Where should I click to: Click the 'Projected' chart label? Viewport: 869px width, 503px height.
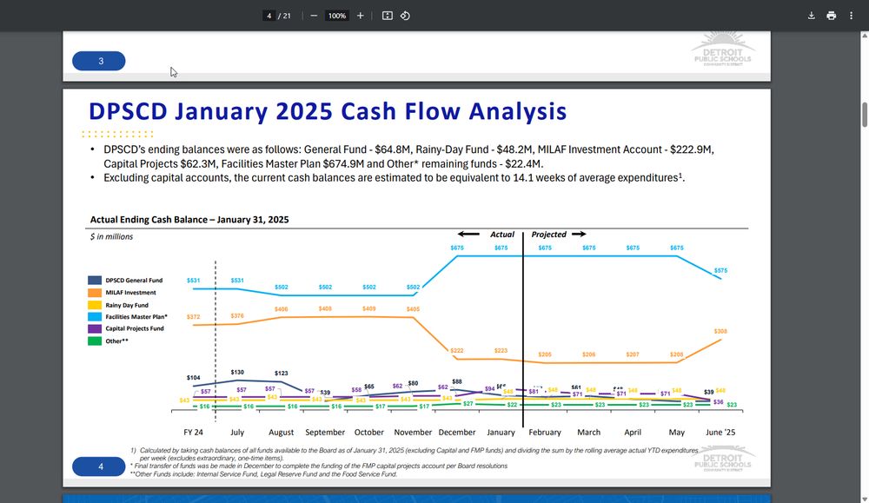click(x=548, y=235)
